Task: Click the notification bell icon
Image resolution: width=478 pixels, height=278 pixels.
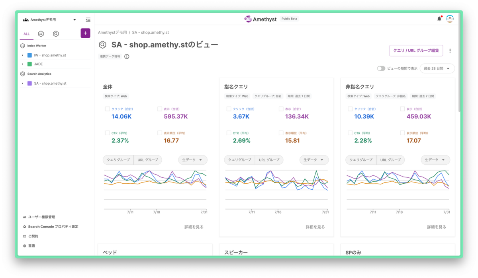Action: 439,19
